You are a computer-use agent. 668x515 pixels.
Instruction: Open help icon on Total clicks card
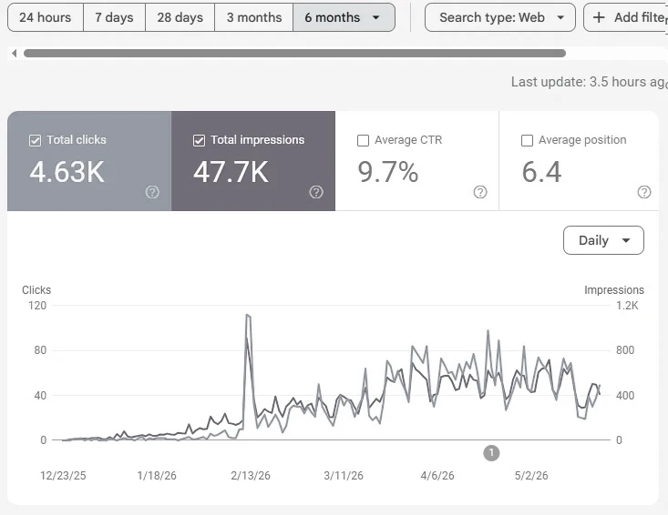[152, 192]
